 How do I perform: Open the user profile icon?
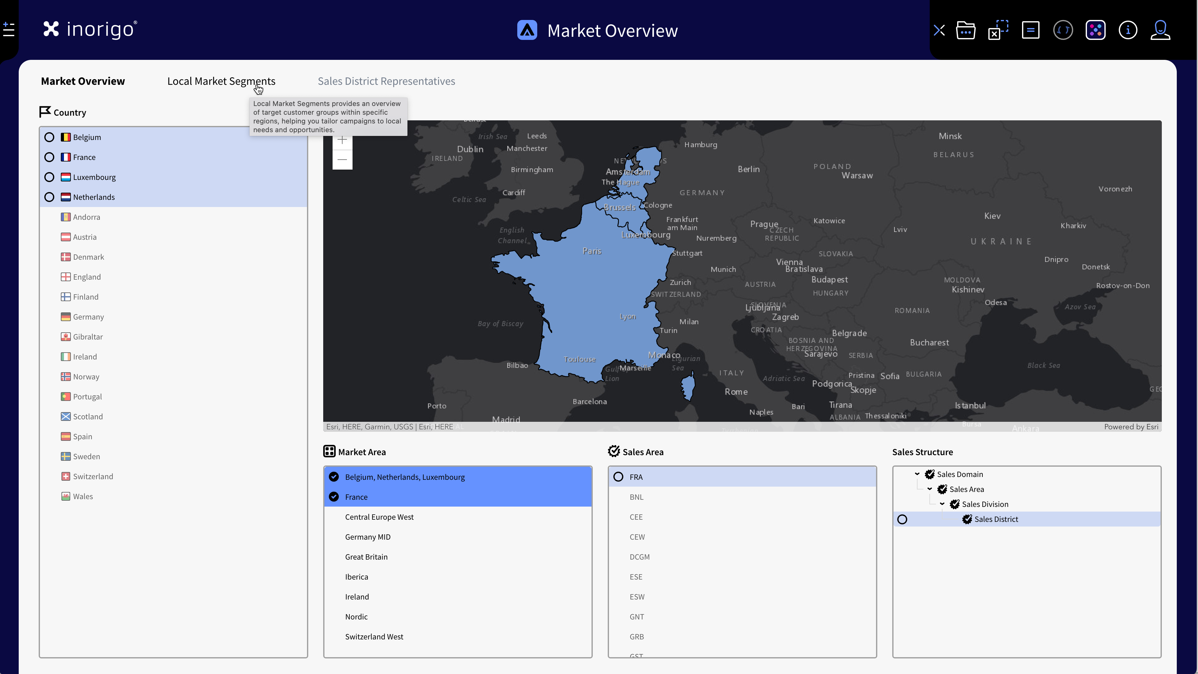pos(1160,31)
